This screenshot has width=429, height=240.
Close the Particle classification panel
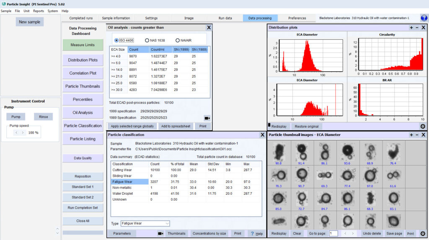[262, 135]
